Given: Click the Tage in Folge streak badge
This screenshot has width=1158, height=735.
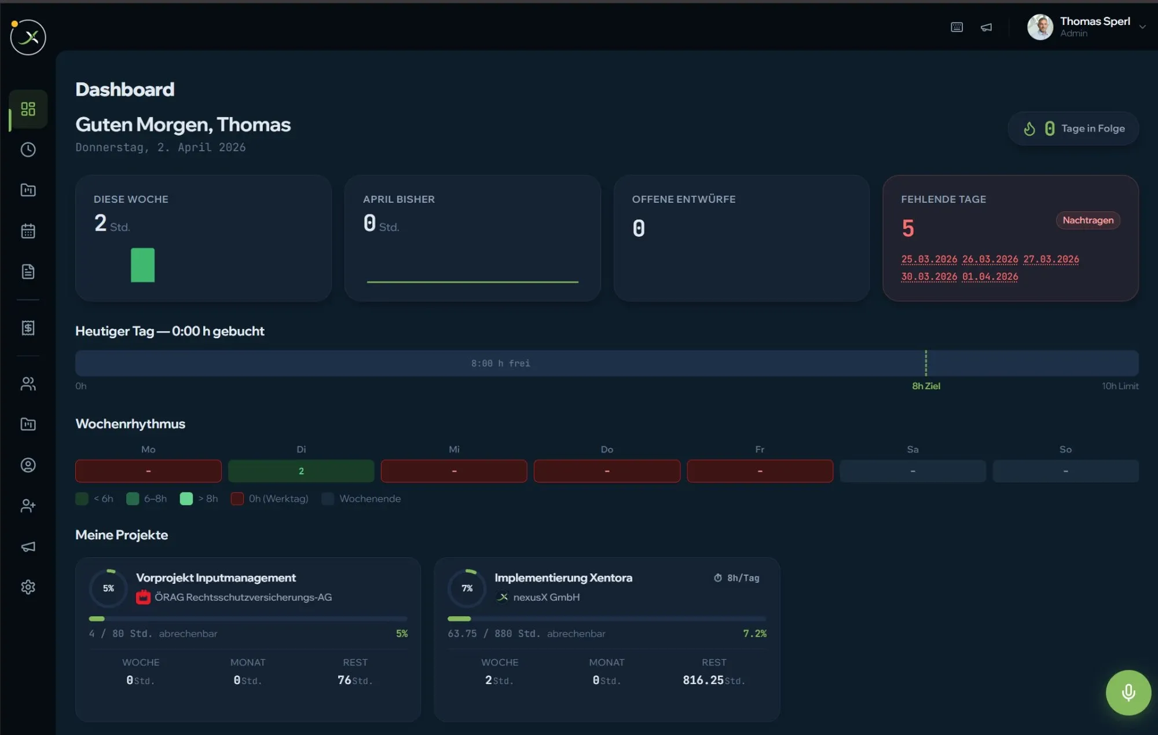Looking at the screenshot, I should tap(1073, 129).
